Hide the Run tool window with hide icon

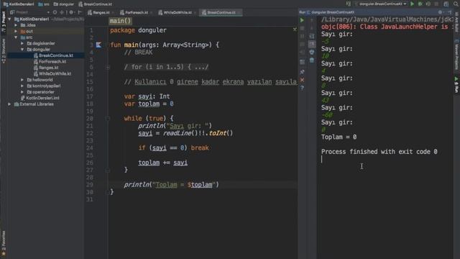tap(450, 12)
